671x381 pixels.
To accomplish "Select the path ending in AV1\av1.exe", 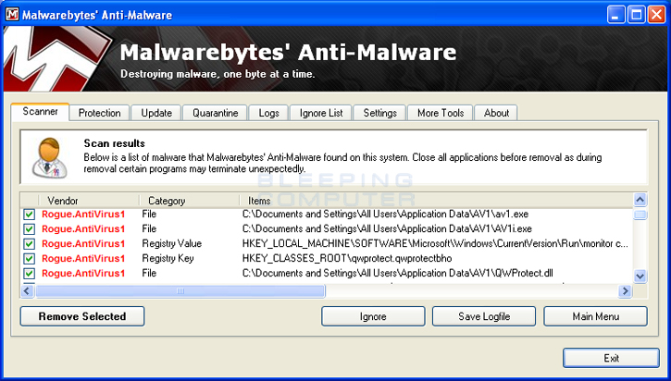I will [x=385, y=214].
